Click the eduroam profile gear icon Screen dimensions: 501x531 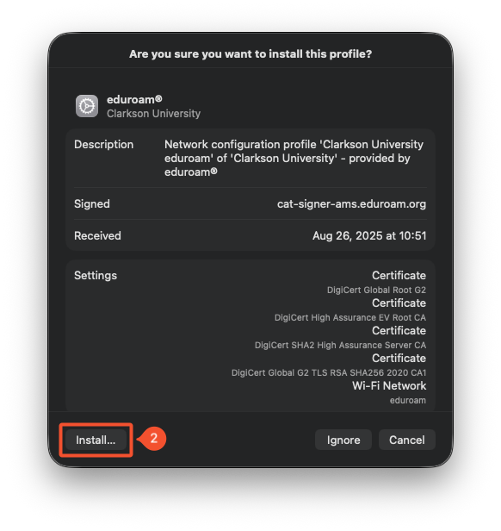tap(87, 106)
